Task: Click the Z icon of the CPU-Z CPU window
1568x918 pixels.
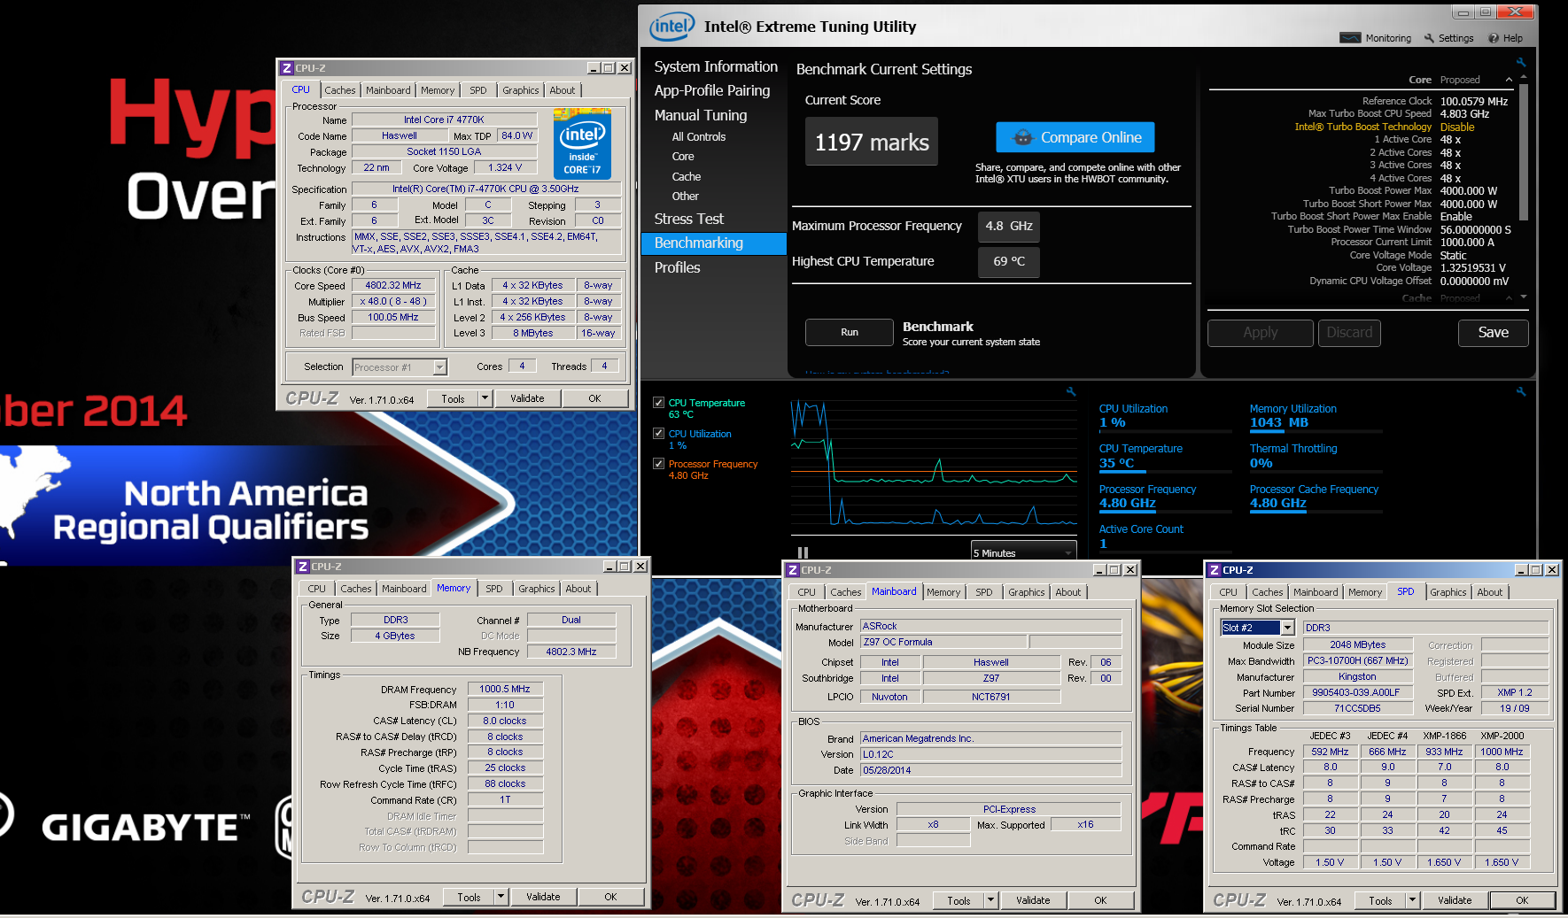Action: (x=286, y=68)
